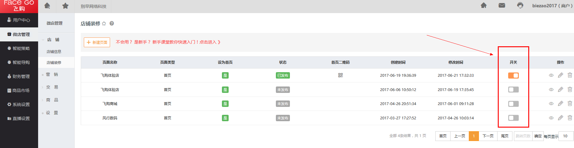Viewport: 574px width, 148px height.
Task: Enable the switch for 飞购商城 row
Action: [513, 104]
